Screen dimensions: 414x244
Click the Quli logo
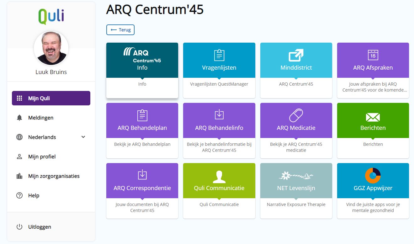pos(51,16)
